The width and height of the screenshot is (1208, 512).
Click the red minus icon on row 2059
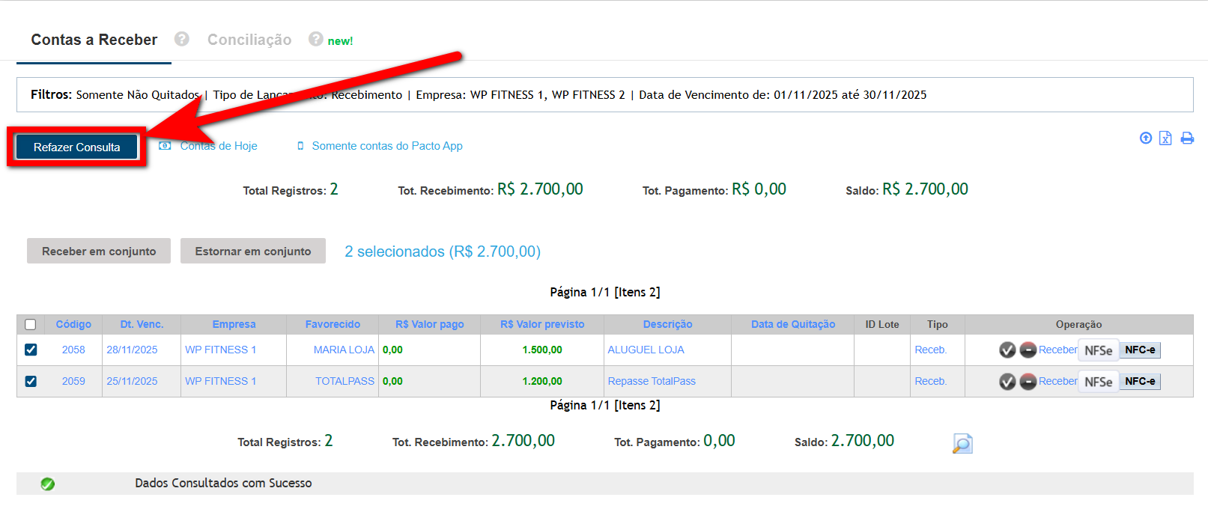(1028, 382)
